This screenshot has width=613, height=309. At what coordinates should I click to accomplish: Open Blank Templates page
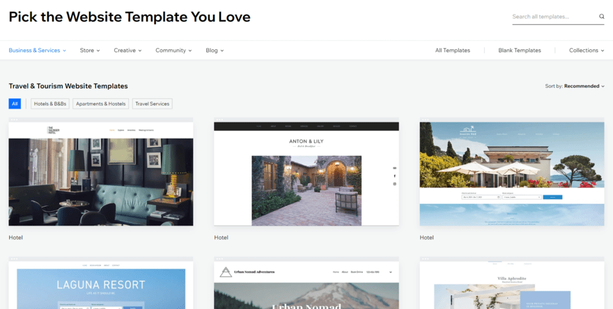(520, 50)
